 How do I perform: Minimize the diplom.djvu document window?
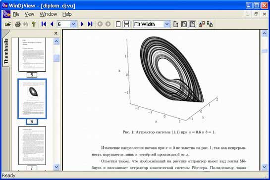click(x=248, y=14)
